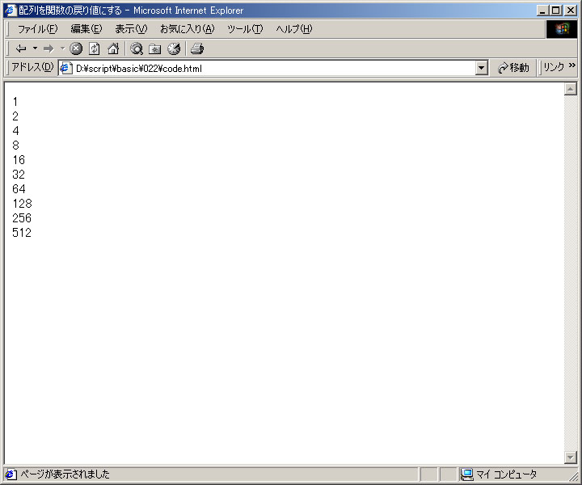This screenshot has height=485, width=582.
Task: Click the output value 16
Action: pos(19,159)
